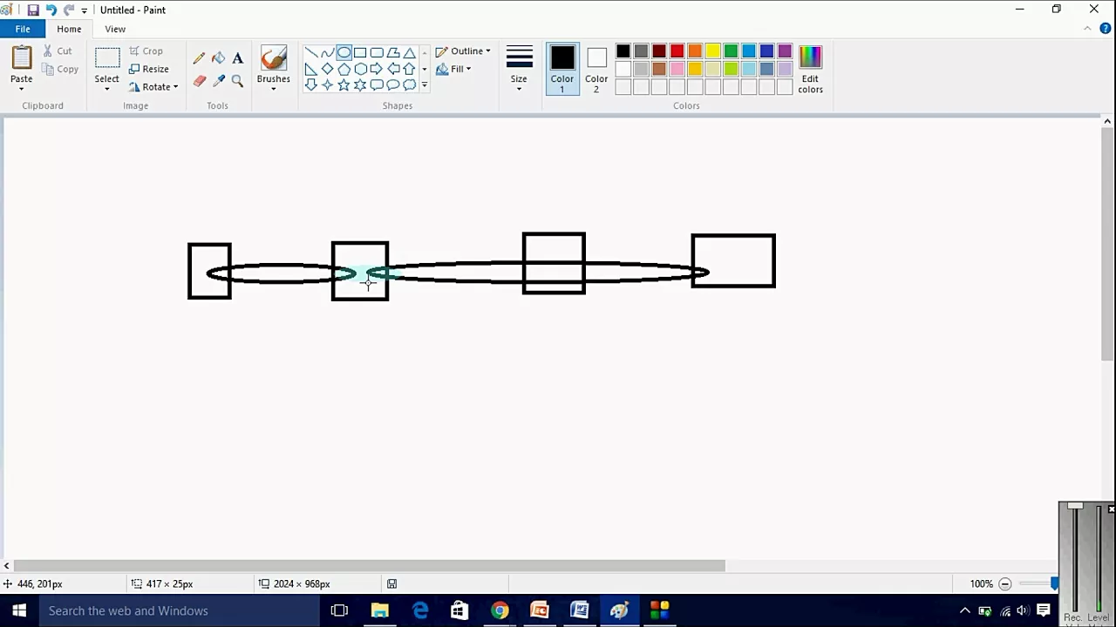Click the Copy button

(59, 69)
